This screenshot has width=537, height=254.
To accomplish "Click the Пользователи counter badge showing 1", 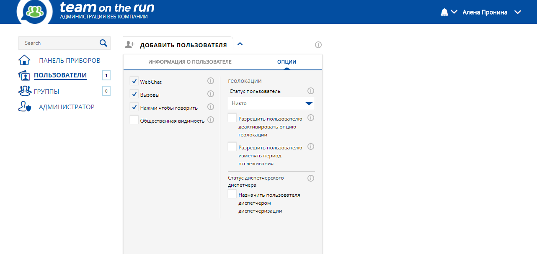I will [106, 75].
